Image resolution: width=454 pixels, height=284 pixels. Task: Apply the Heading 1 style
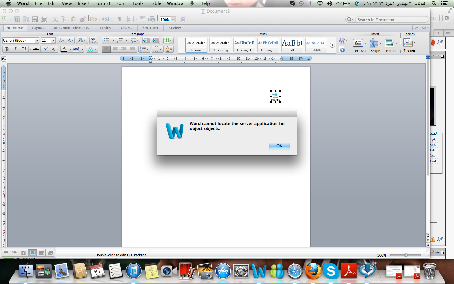pos(244,45)
